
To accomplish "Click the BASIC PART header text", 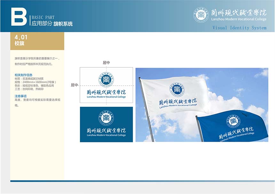I will (x=43, y=17).
